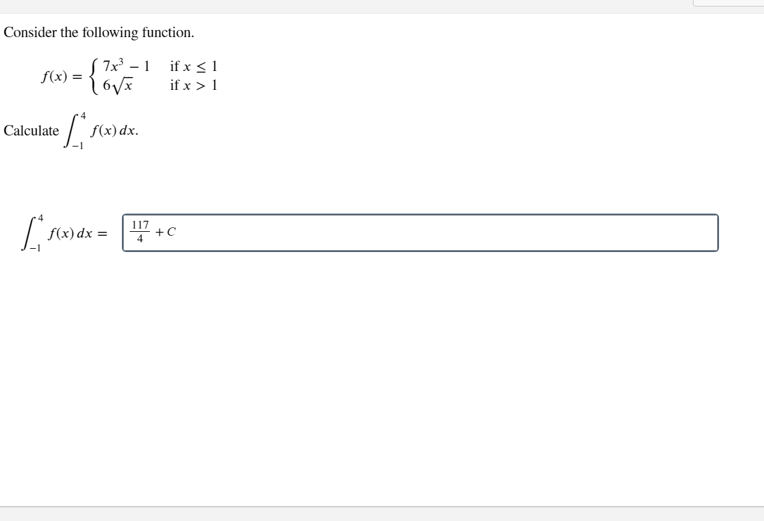Select the phrase Consider the following function
Viewport: 764px width, 521px height.
click(98, 33)
